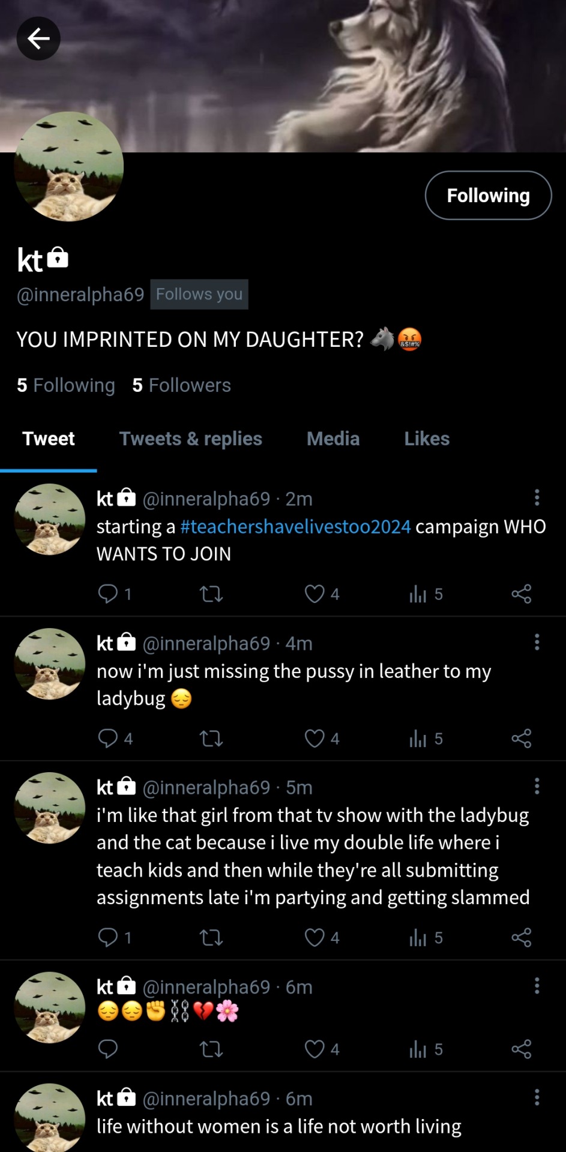Open the large kt profile picture
The image size is (566, 1152).
click(69, 167)
